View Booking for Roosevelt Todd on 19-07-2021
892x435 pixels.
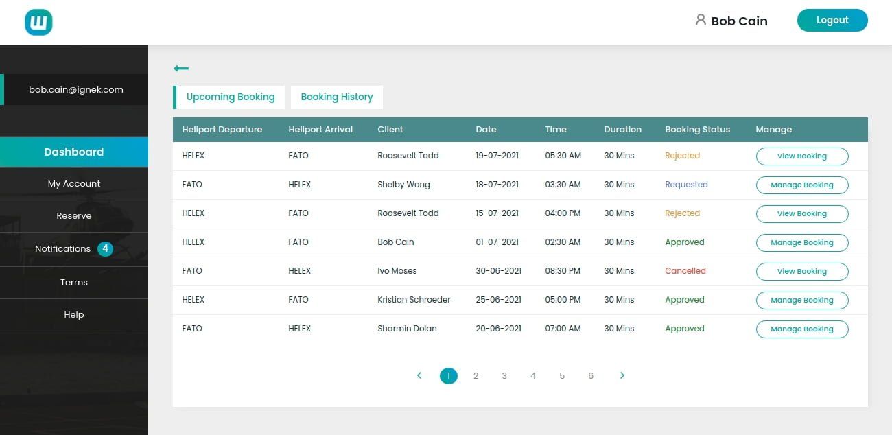pyautogui.click(x=801, y=156)
